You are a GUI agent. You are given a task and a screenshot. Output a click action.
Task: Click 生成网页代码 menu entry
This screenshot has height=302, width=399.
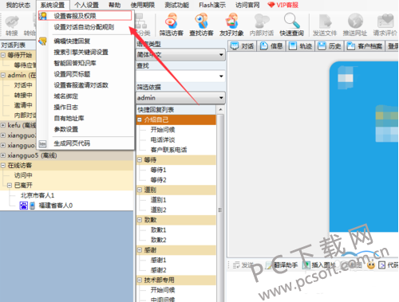[72, 143]
